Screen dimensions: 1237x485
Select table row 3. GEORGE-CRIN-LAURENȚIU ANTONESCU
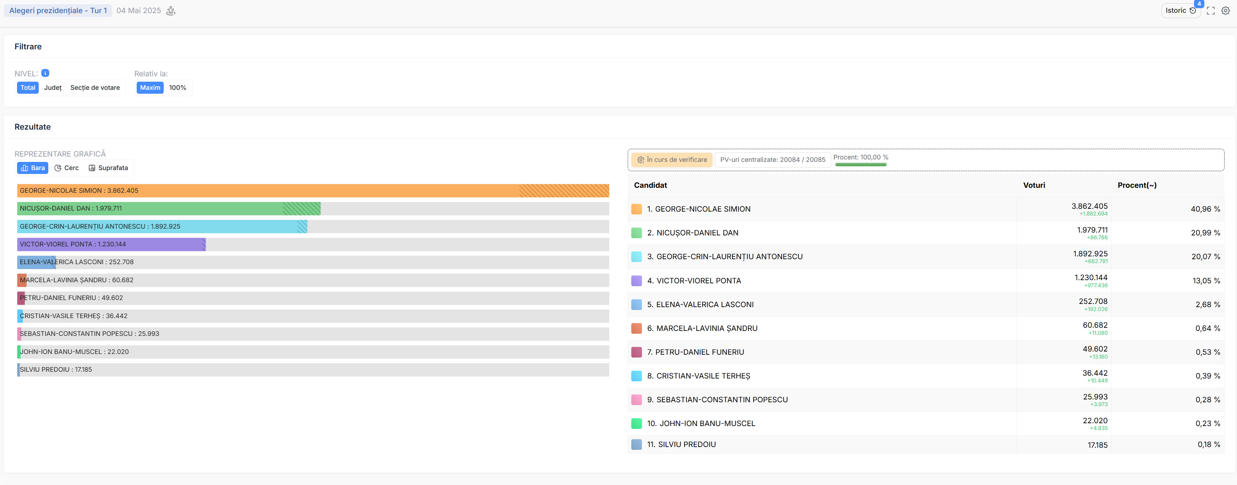[926, 256]
